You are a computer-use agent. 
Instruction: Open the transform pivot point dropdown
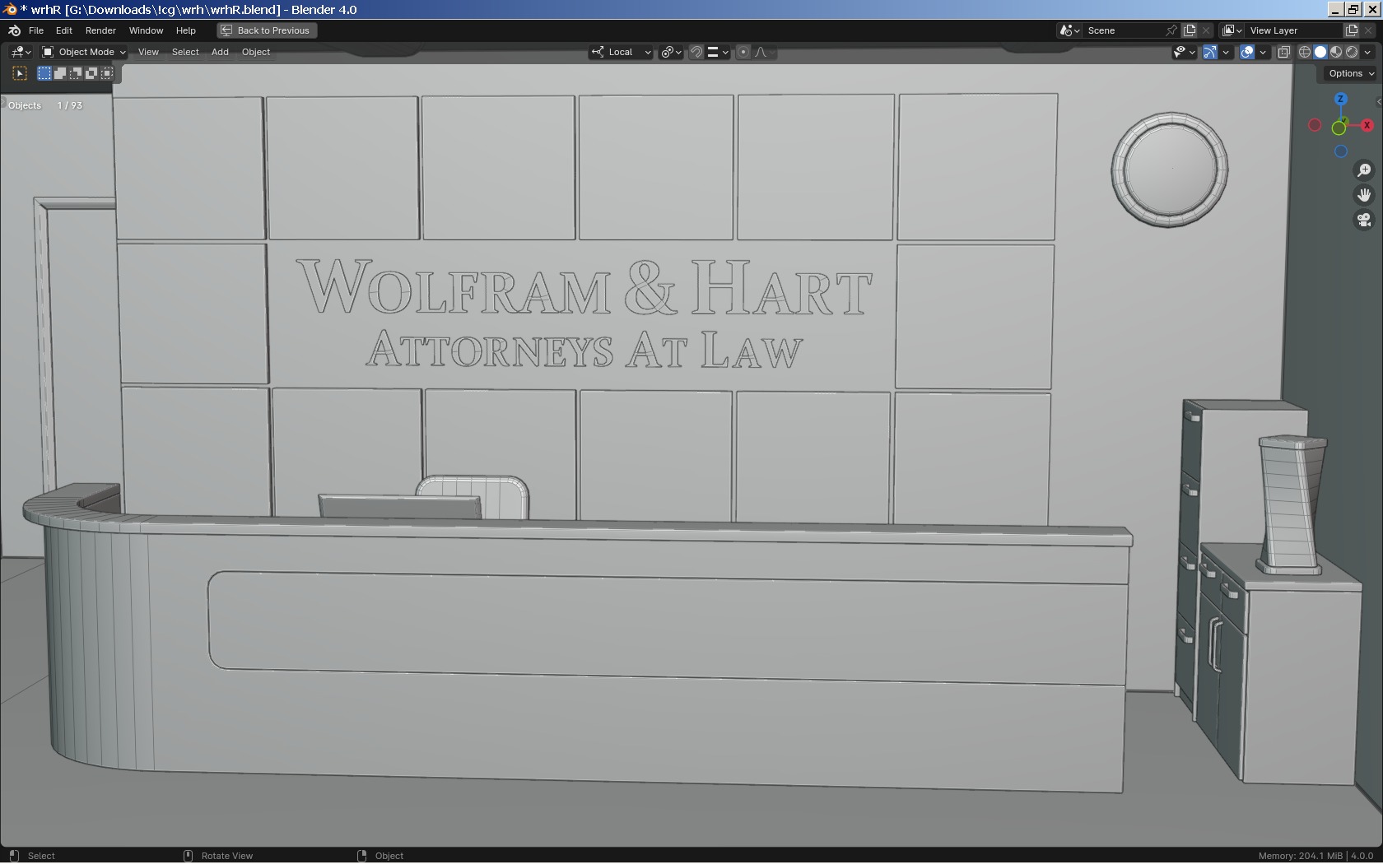(672, 52)
